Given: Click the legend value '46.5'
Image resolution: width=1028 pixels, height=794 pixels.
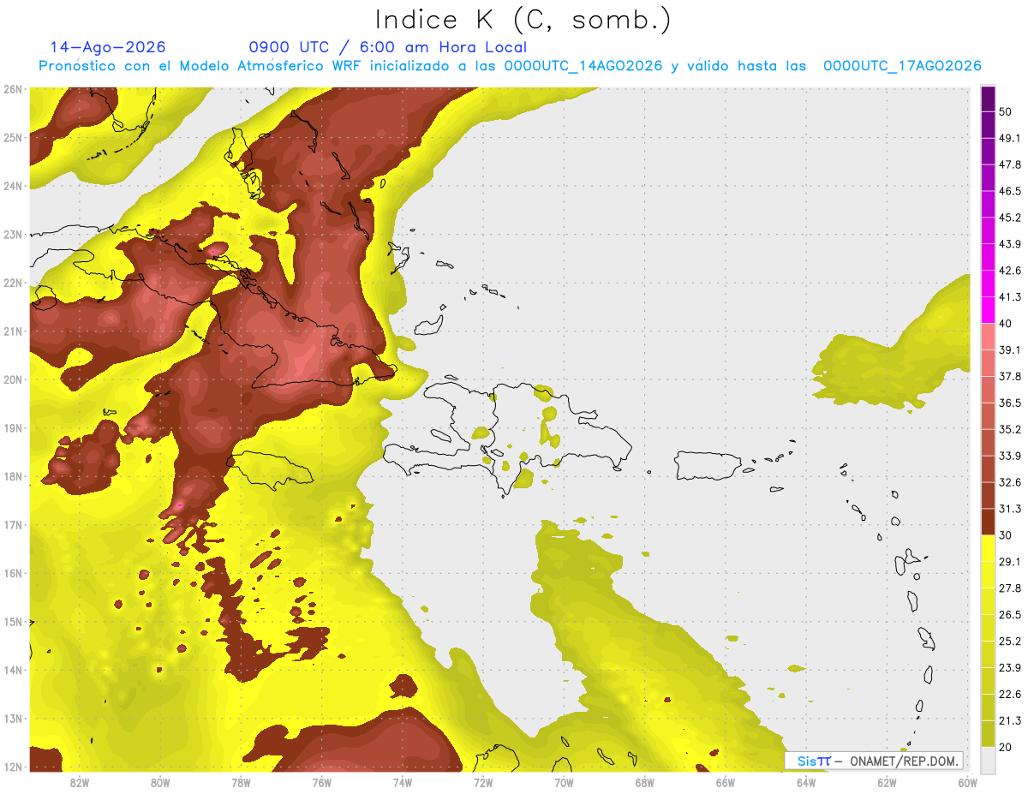Looking at the screenshot, I should coord(1010,191).
